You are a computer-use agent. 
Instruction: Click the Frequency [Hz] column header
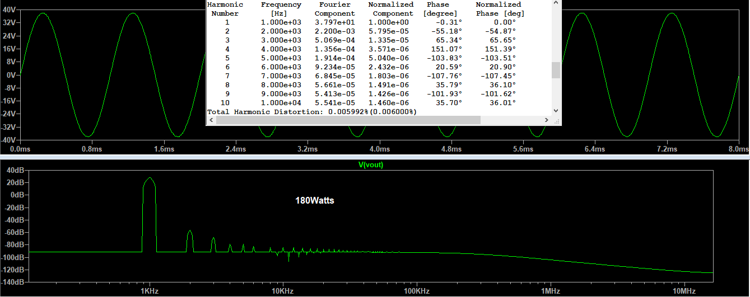(x=281, y=9)
